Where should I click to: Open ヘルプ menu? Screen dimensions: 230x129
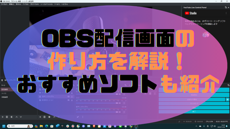[64, 4]
